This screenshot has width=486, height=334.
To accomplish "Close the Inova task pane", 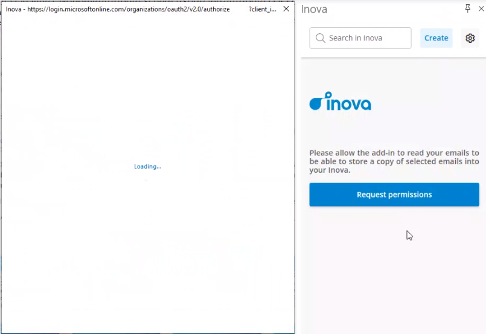I will (481, 8).
